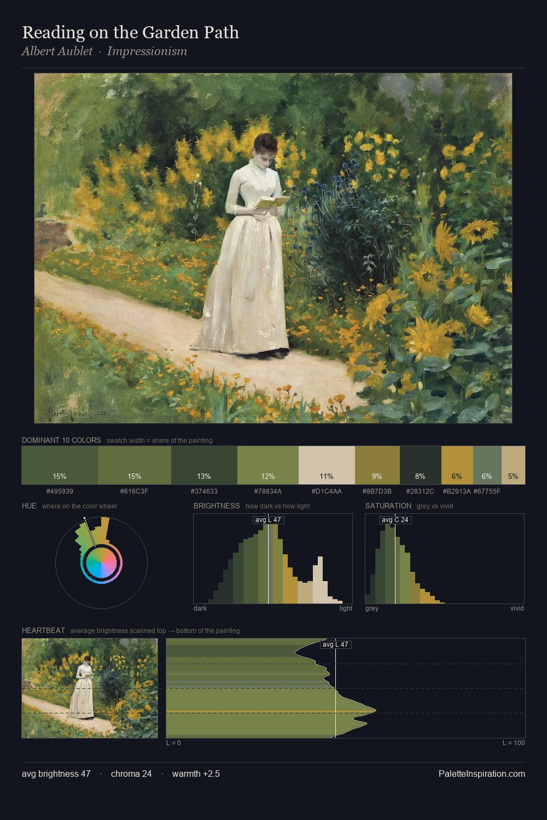547x820 pixels.
Task: Click the main painting image
Action: (x=273, y=248)
